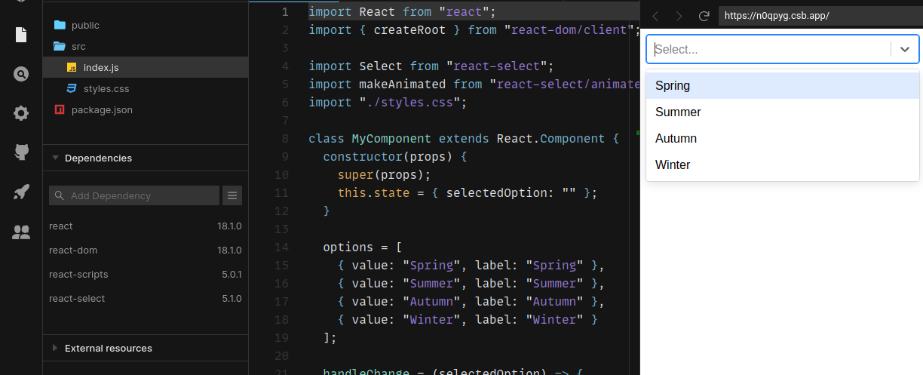Click the react dependency entry
This screenshot has height=375, width=923.
(x=146, y=226)
